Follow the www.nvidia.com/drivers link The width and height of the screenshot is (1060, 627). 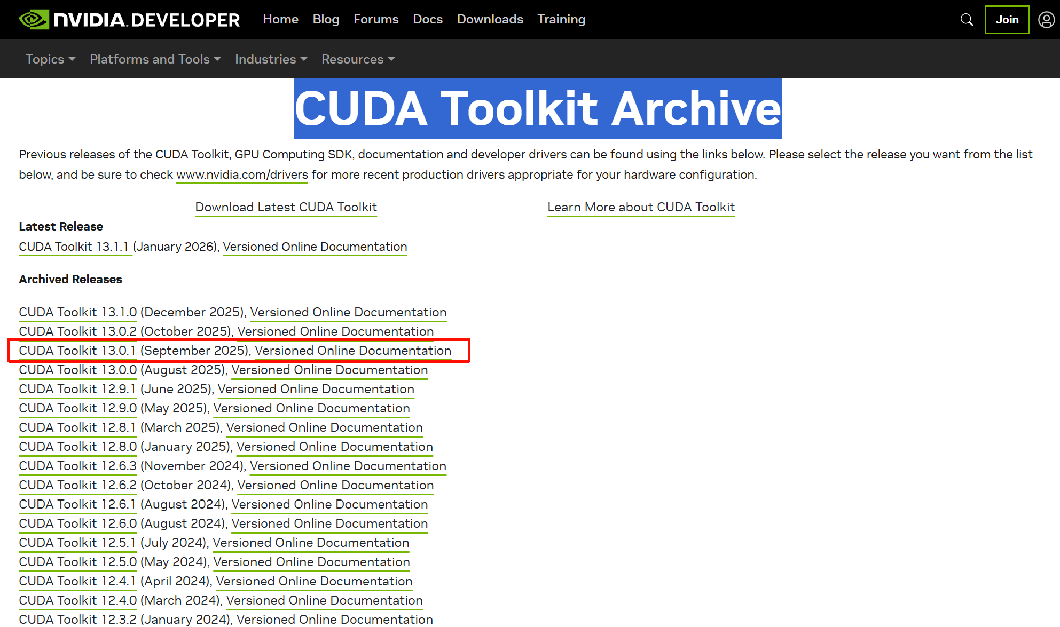pyautogui.click(x=242, y=175)
